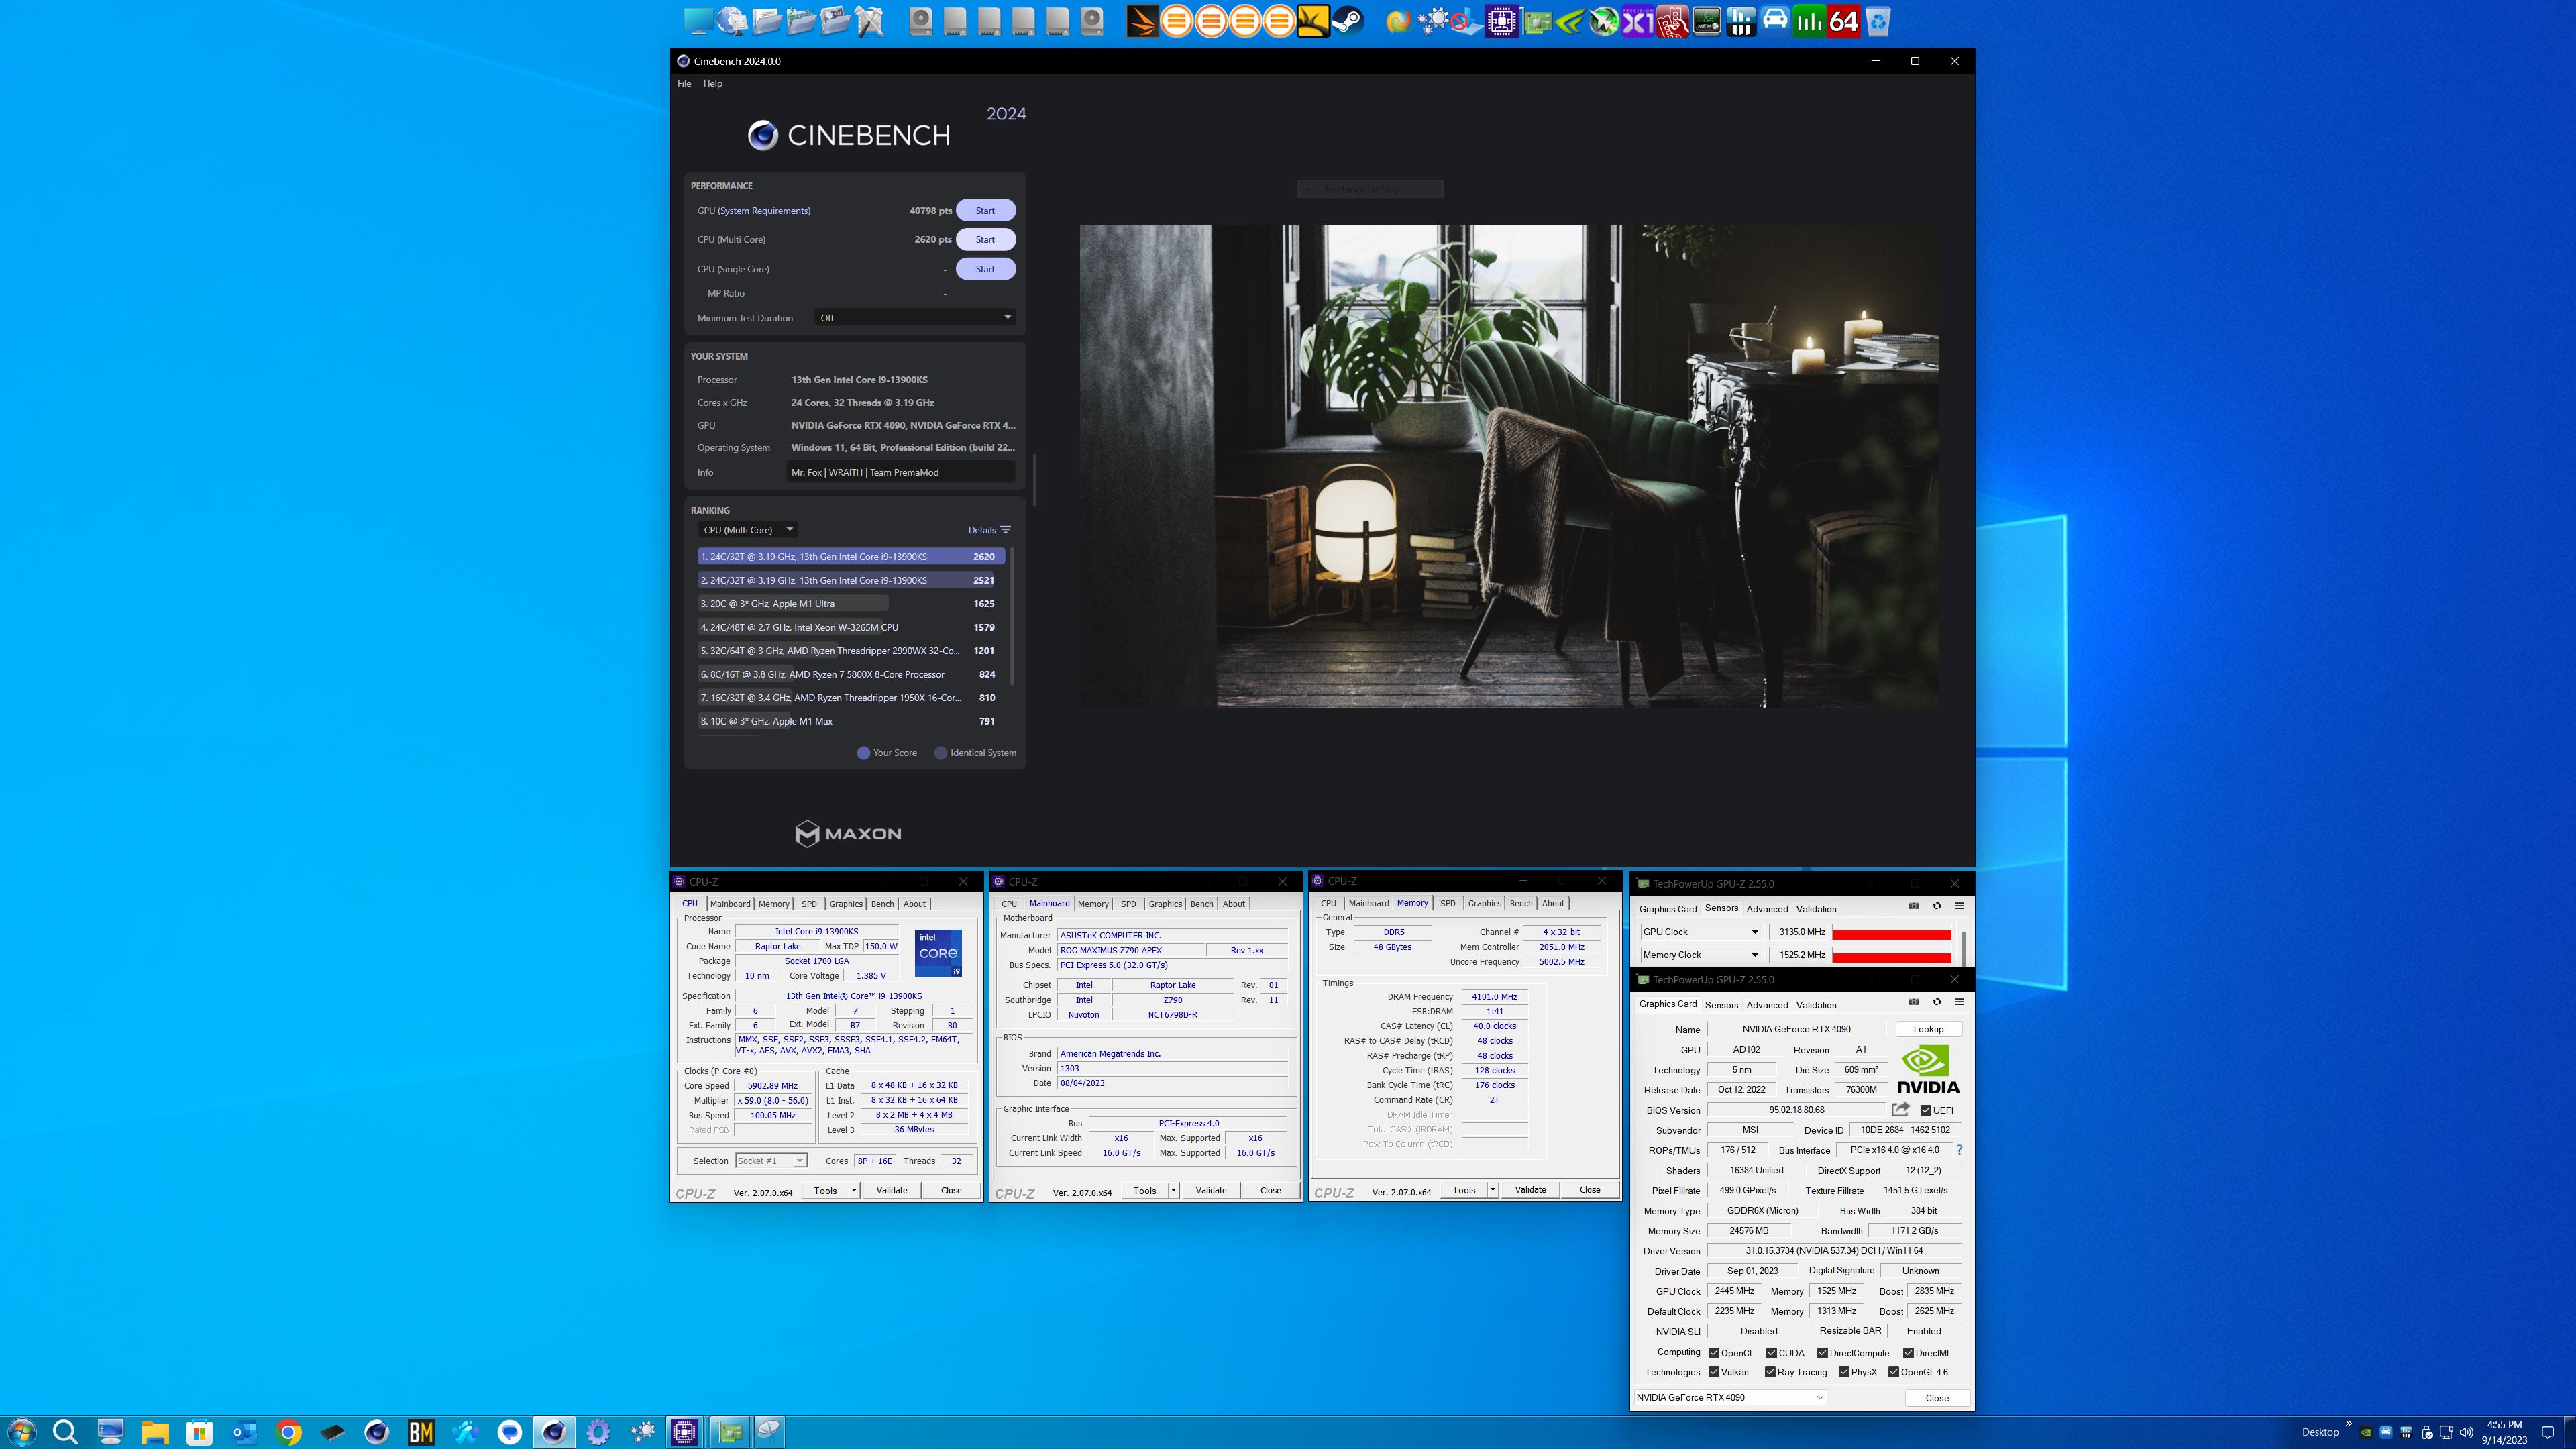Open Google Chrome from the taskbar

[x=288, y=1432]
